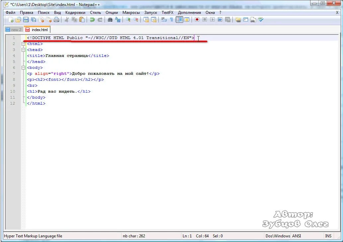
Task: Open the Кодировки menu
Action: (75, 12)
